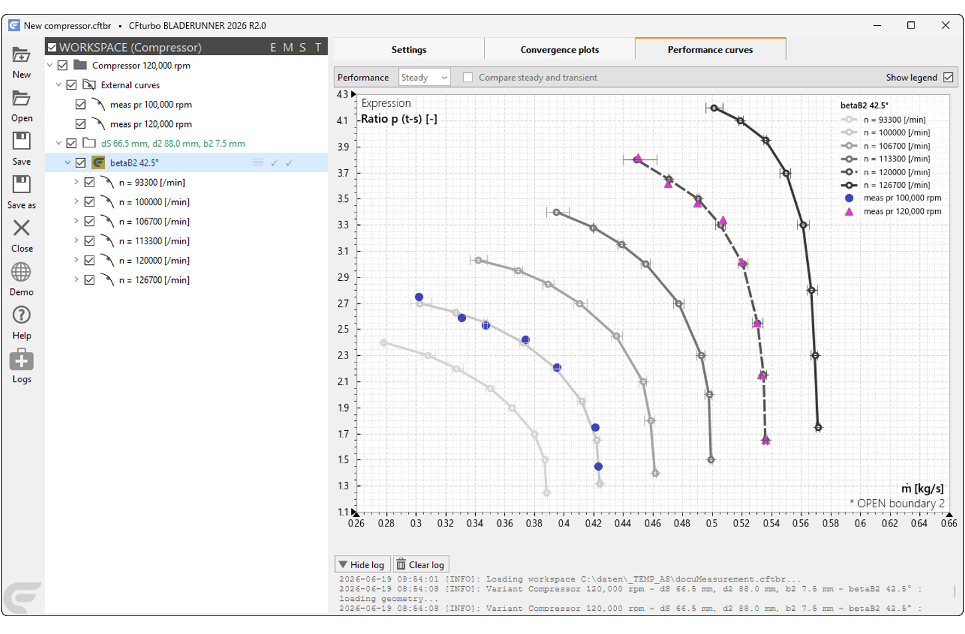Screen dimensions: 965x634
Task: Select the Performance curves tab
Action: [710, 50]
